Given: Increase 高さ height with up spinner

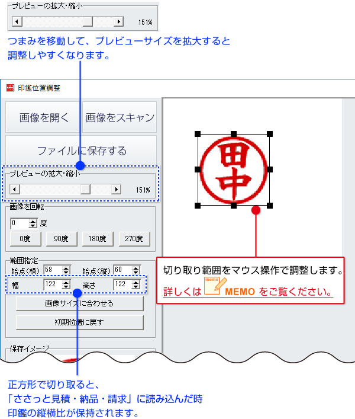Looking at the screenshot, I should coord(136,282).
